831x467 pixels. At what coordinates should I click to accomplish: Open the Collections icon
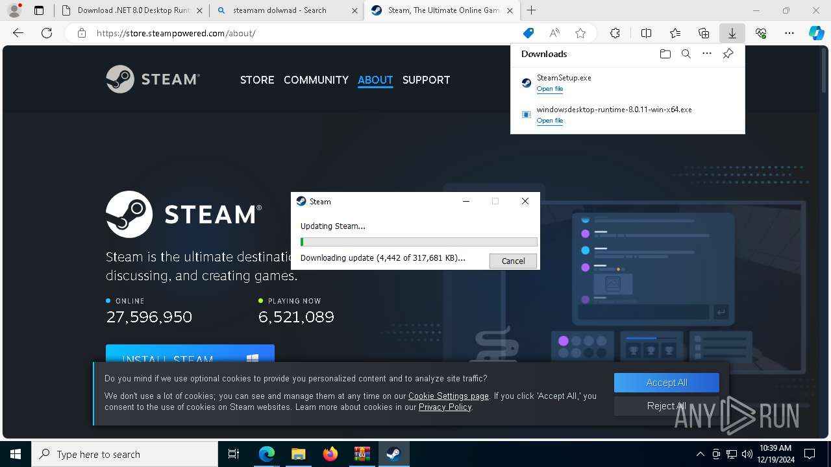pos(704,33)
